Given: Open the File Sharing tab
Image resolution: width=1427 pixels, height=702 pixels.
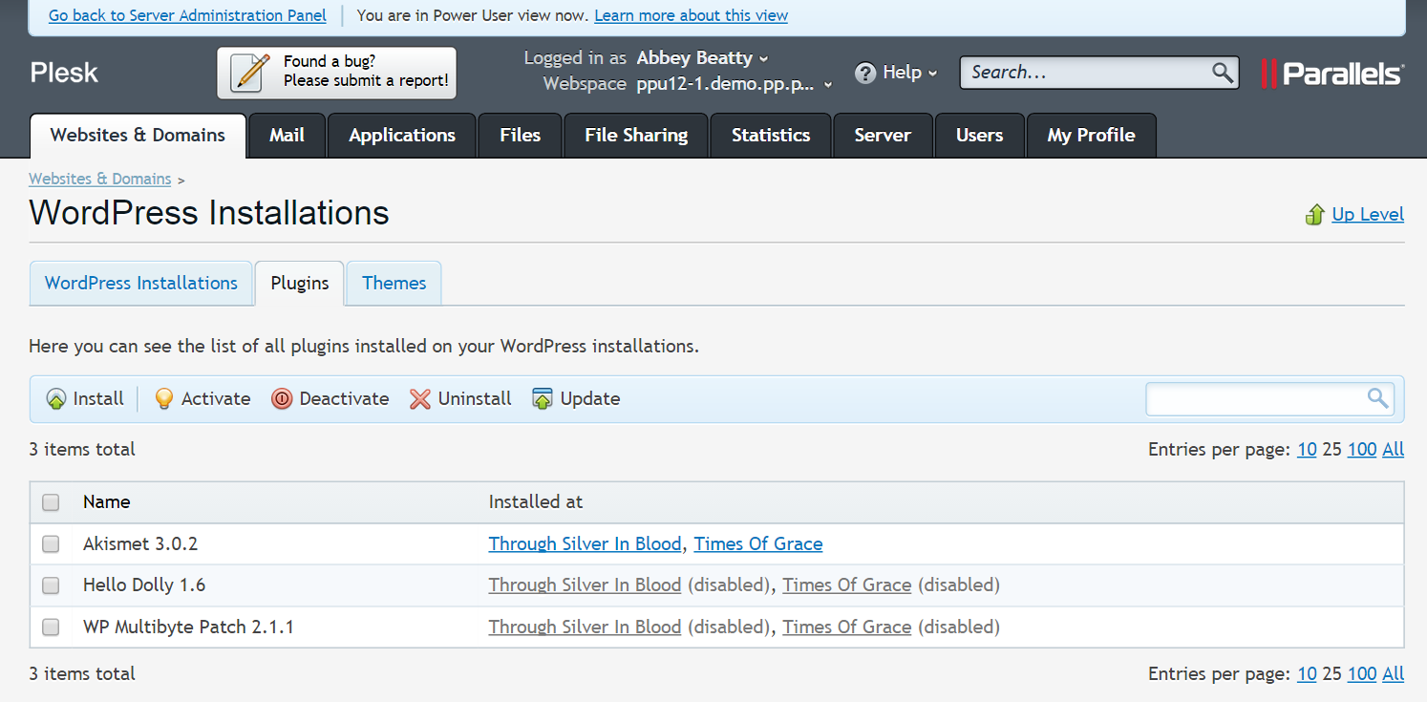Looking at the screenshot, I should (636, 136).
